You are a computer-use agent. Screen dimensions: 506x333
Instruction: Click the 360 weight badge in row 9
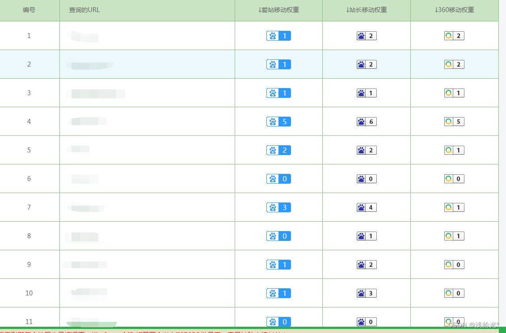click(x=454, y=265)
